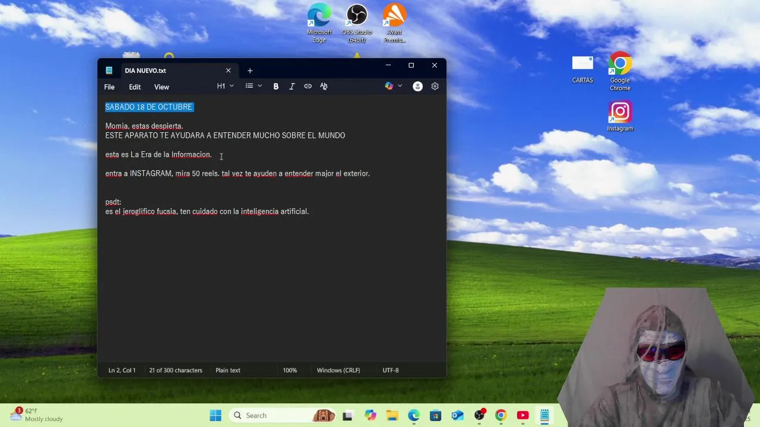The image size is (760, 427).
Task: Open the CARTAS desktop item
Action: (582, 69)
